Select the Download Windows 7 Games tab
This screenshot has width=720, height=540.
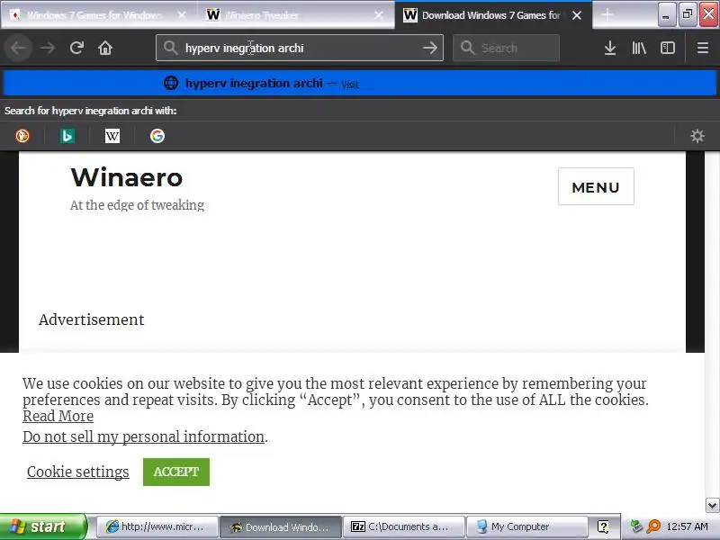coord(493,15)
